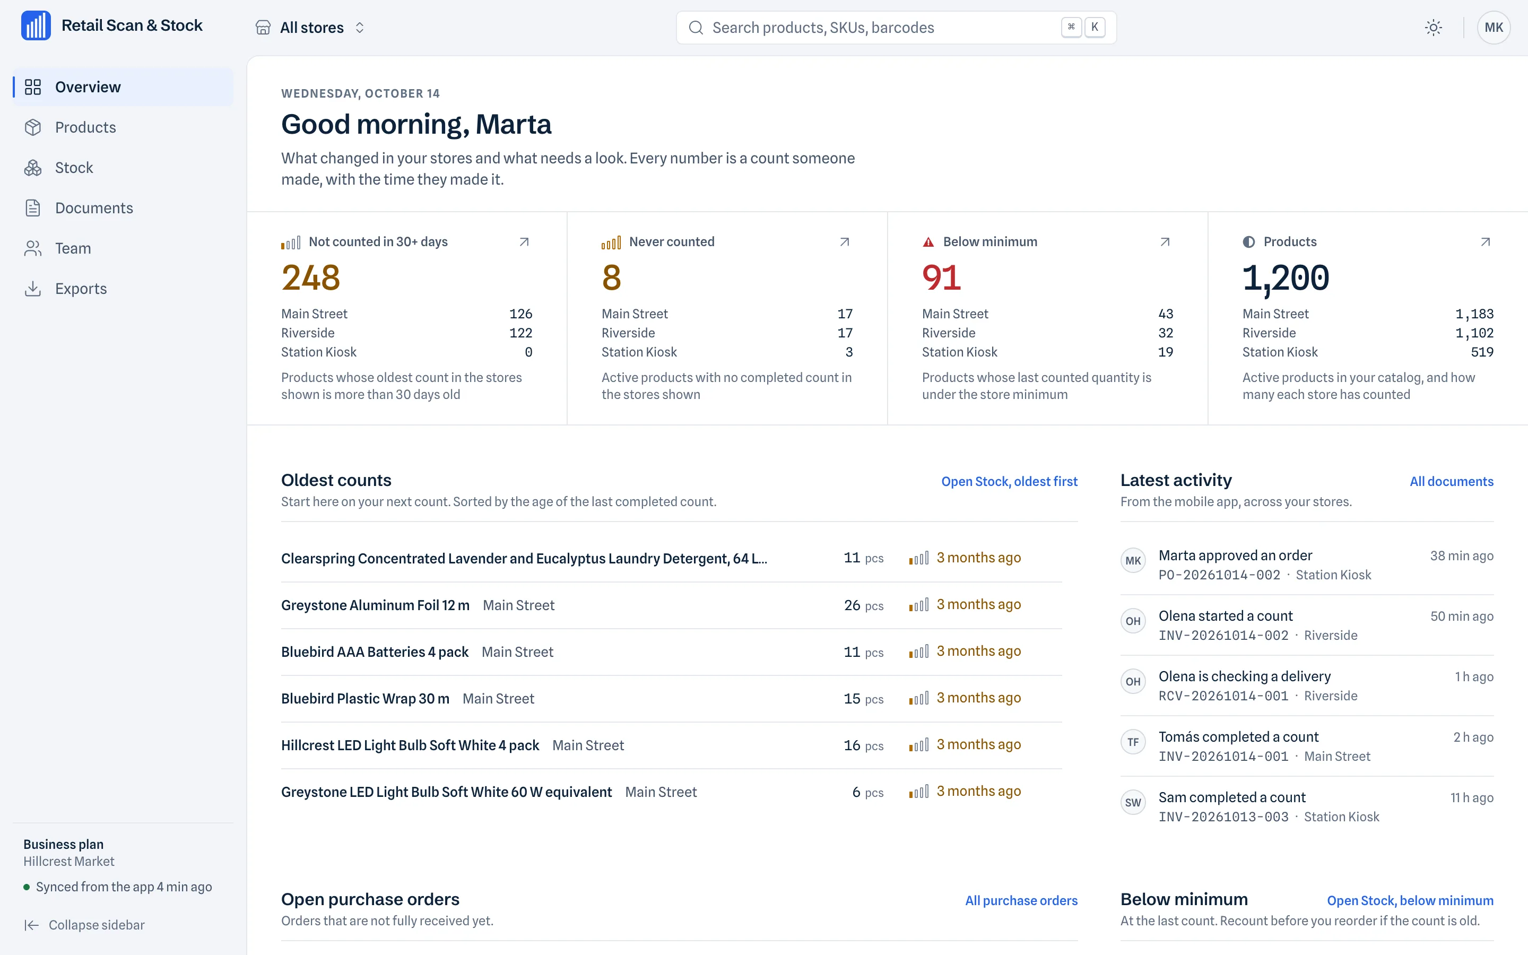Click the Command-K shortcut badge in the search bar
This screenshot has width=1528, height=955.
tap(1083, 27)
